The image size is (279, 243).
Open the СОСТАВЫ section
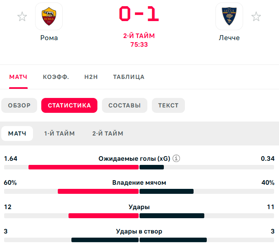125,105
